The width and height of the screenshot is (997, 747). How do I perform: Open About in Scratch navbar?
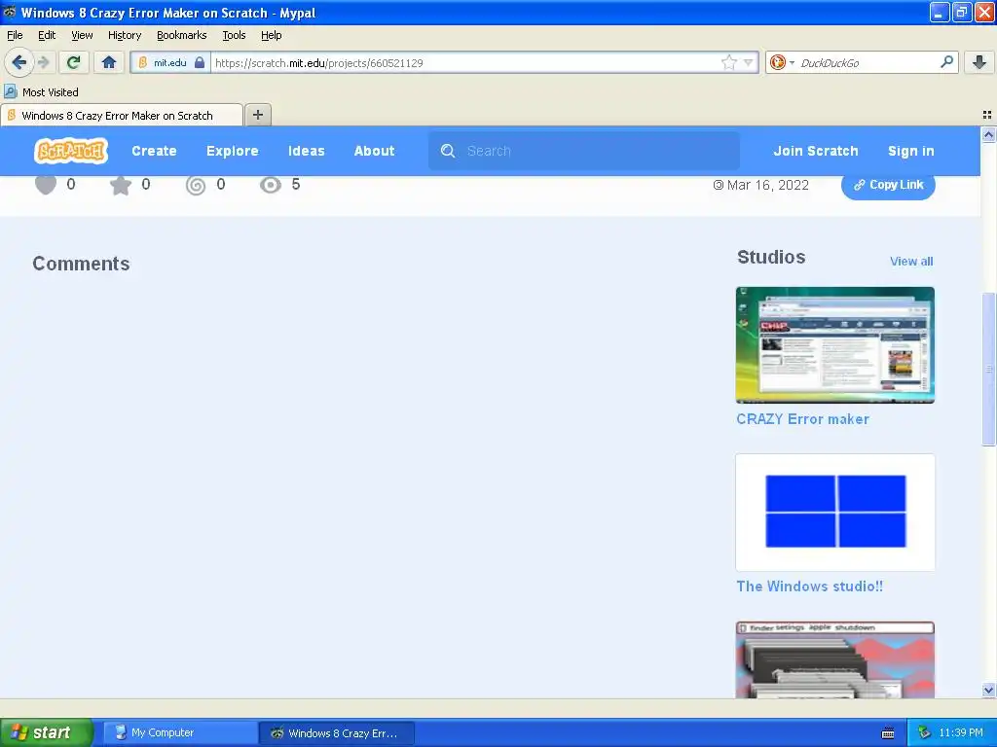tap(374, 151)
